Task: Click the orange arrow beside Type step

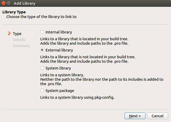Action: 9,33
